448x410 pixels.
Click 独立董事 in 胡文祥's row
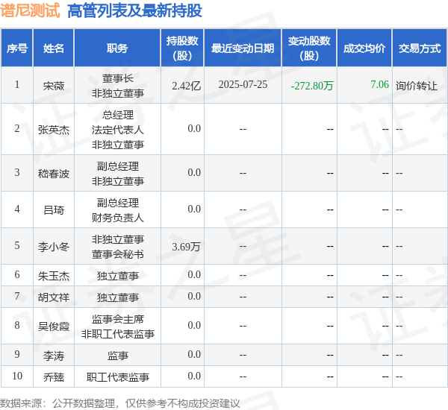coord(118,297)
